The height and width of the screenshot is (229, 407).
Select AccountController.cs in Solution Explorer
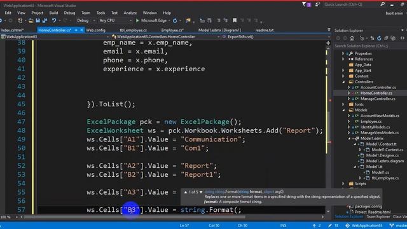click(x=378, y=88)
